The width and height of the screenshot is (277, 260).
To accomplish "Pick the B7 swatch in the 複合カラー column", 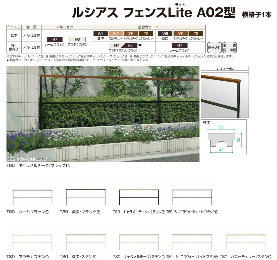I will (180, 45).
